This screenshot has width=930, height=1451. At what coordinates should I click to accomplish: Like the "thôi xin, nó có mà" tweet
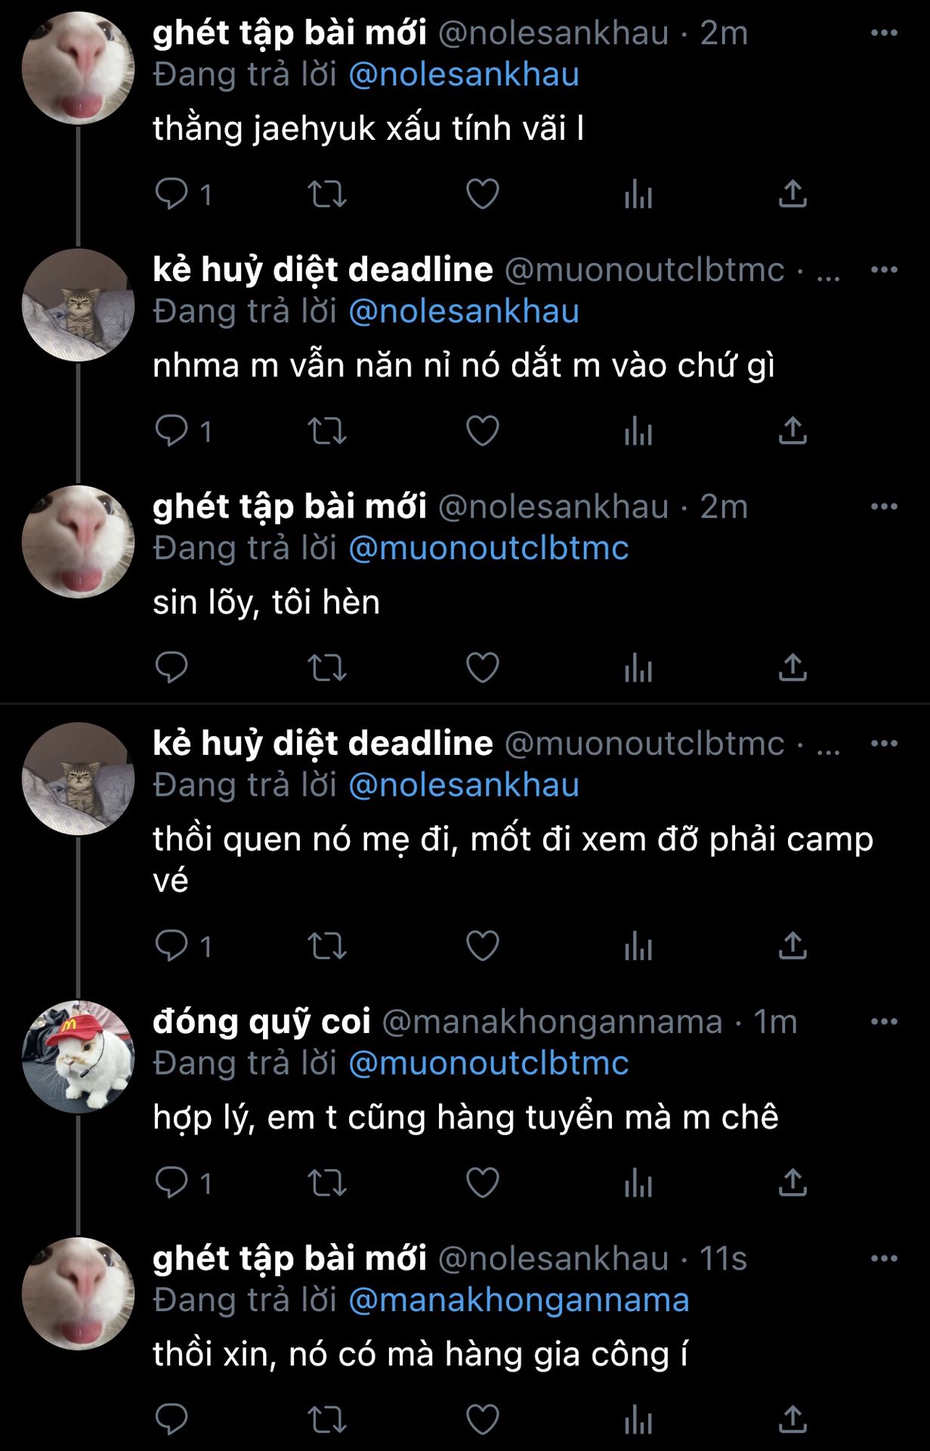[x=482, y=1419]
